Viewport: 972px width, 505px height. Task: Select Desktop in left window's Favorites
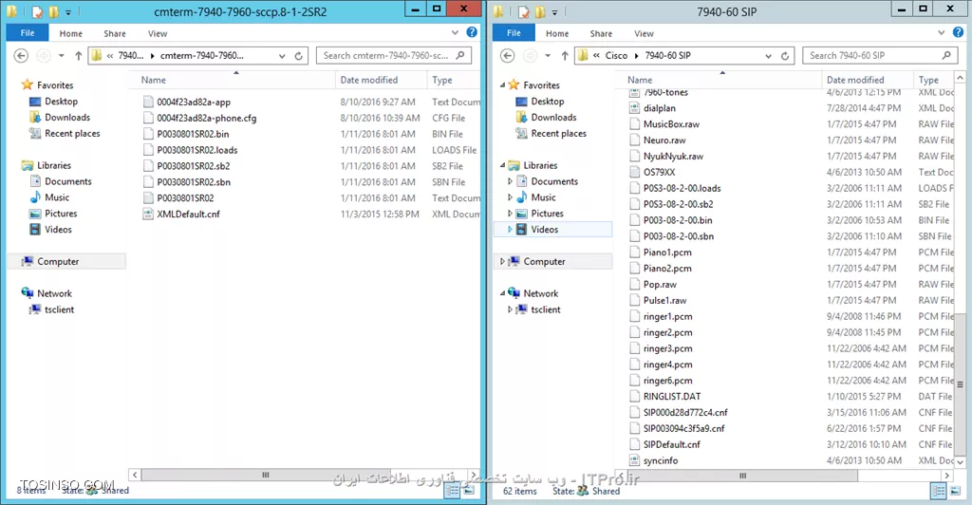(61, 101)
